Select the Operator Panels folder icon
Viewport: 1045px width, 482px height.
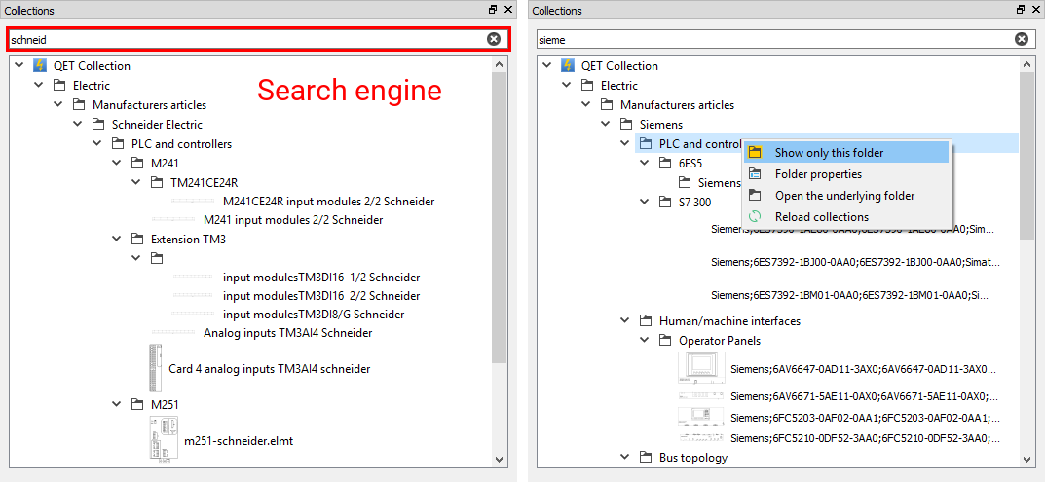665,340
